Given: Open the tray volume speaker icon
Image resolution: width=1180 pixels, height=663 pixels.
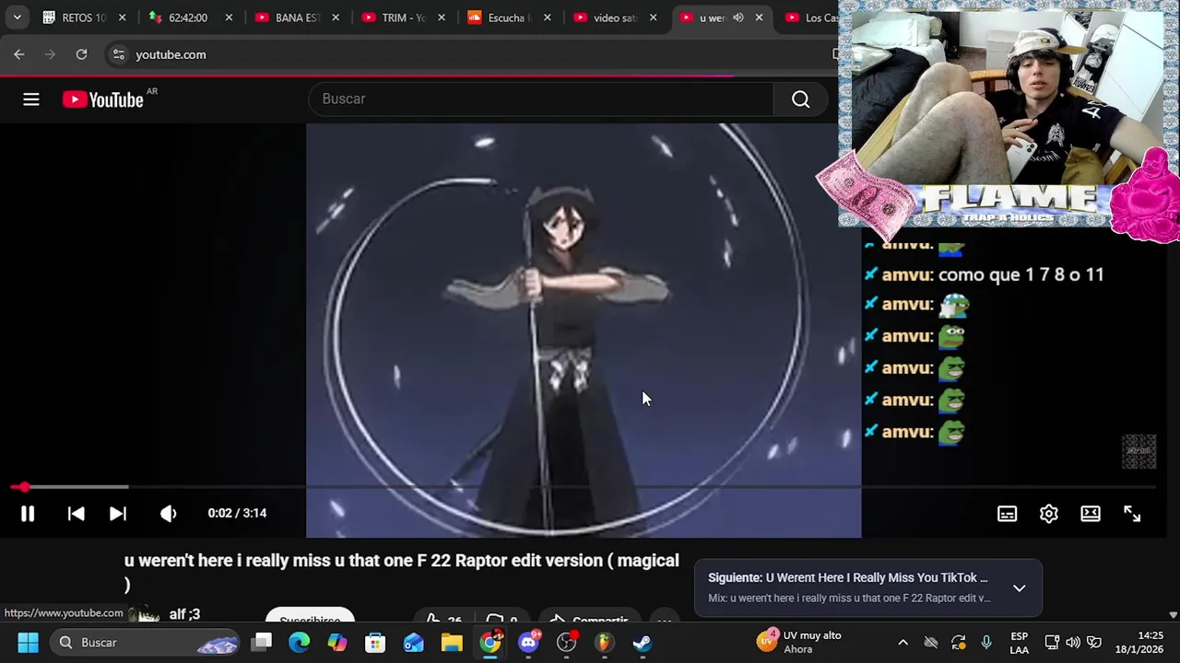Looking at the screenshot, I should [1073, 643].
